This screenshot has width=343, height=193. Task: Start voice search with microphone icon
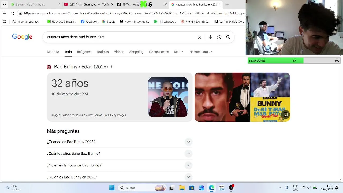point(210,37)
